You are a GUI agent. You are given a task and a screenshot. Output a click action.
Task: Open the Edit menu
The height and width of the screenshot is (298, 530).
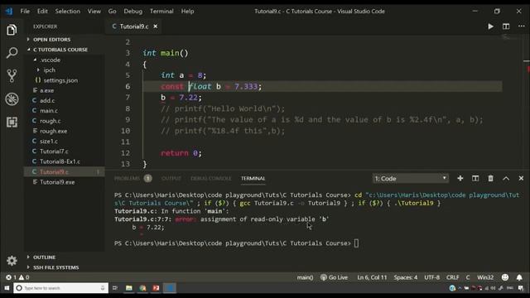click(x=42, y=11)
